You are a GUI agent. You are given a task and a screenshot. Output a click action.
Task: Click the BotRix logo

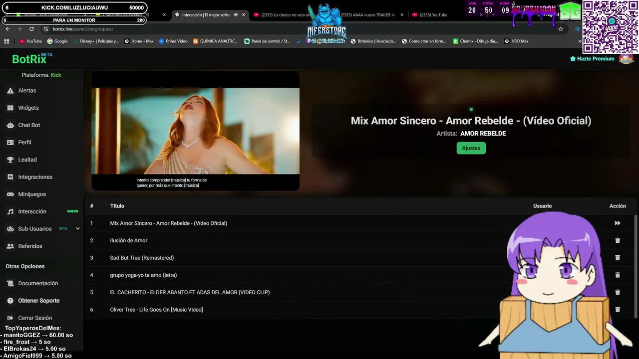pyautogui.click(x=32, y=59)
